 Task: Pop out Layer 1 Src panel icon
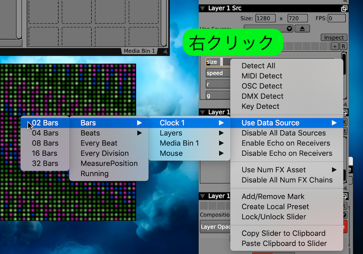click(344, 9)
